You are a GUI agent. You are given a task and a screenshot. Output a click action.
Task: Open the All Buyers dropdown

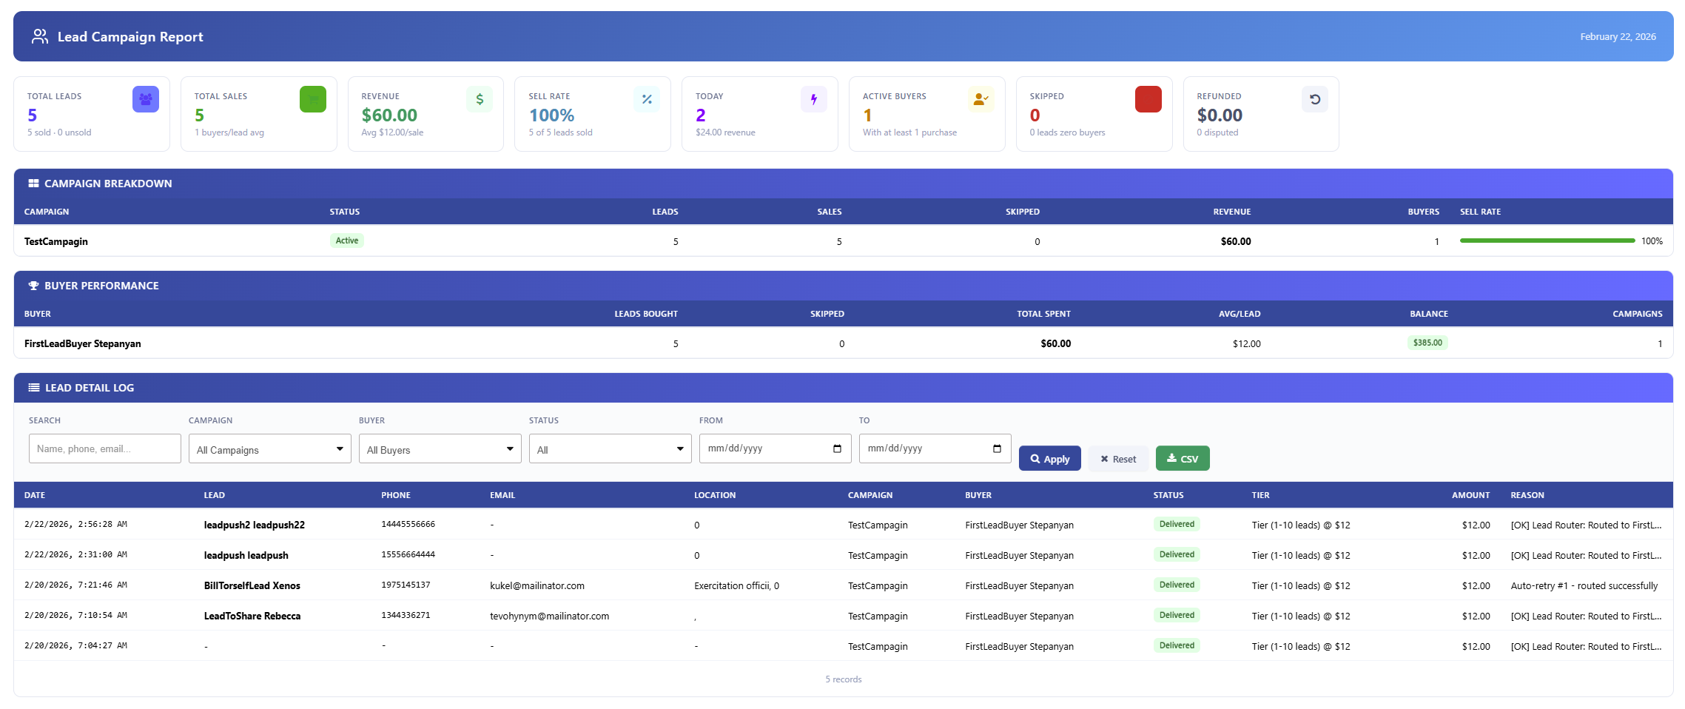(440, 448)
